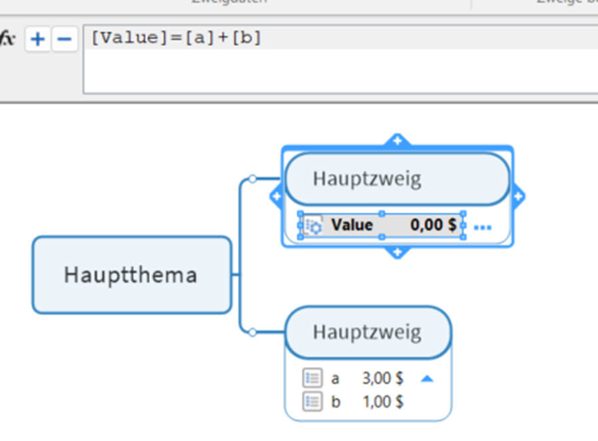Image resolution: width=598 pixels, height=441 pixels.
Task: Click the right plus handle on selected topic
Action: [517, 197]
